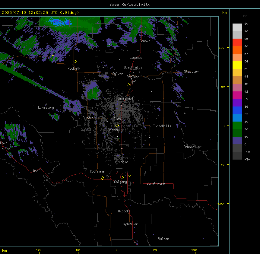Select the blue 36-33 dBZ legend swatch
Viewport: 260px width, 254px height.
click(x=237, y=110)
